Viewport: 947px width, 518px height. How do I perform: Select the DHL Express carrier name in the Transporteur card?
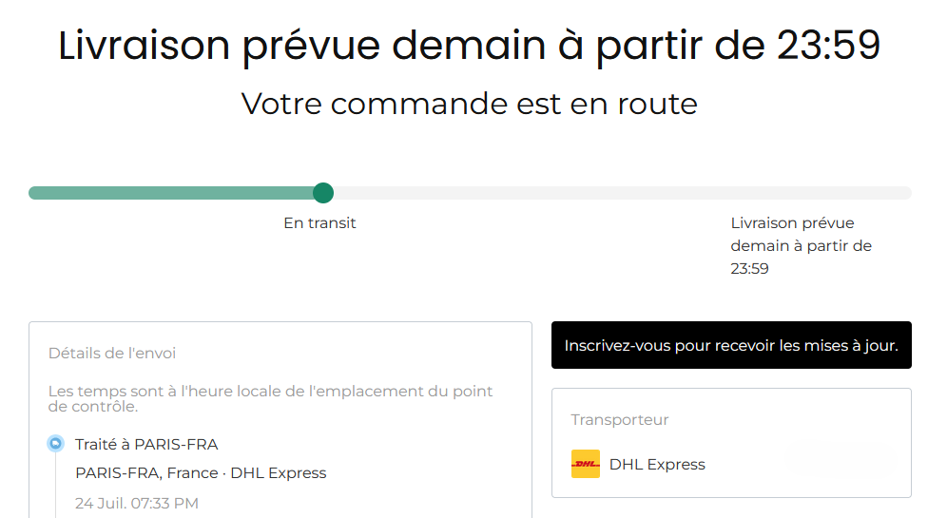657,465
